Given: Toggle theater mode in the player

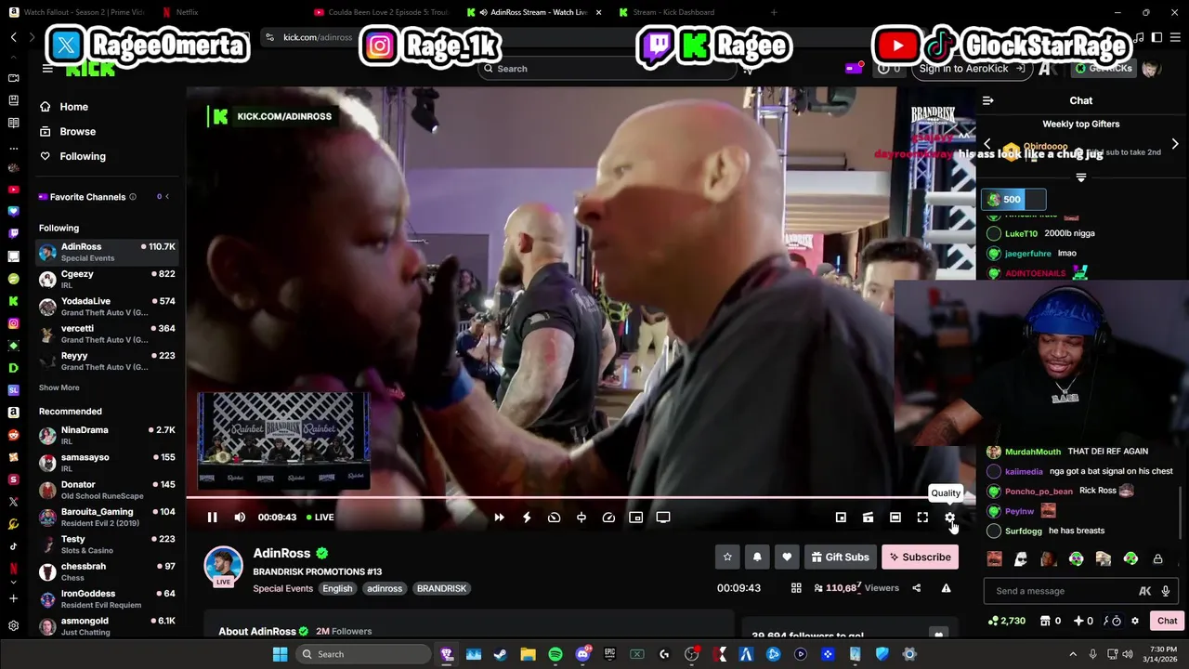Looking at the screenshot, I should click(895, 518).
